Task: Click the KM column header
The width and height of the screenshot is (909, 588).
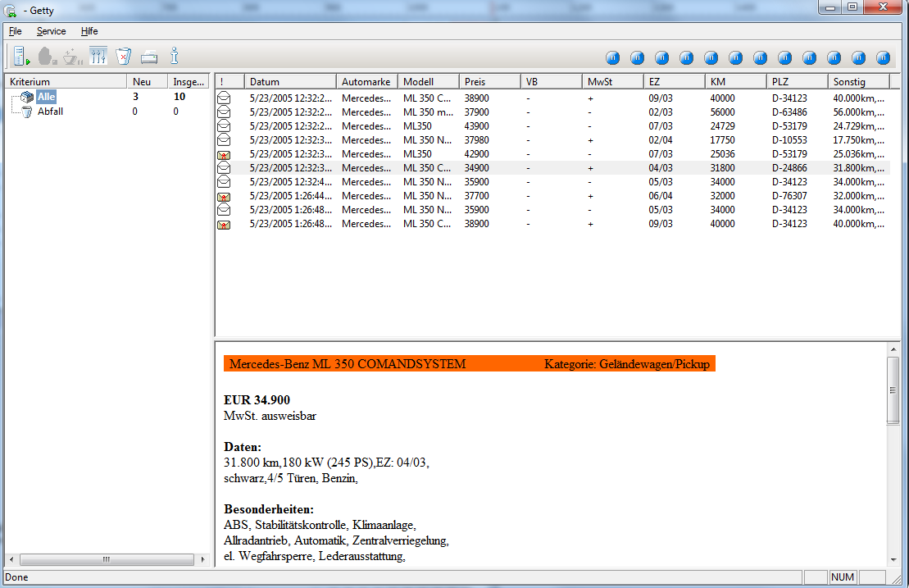Action: coord(736,82)
